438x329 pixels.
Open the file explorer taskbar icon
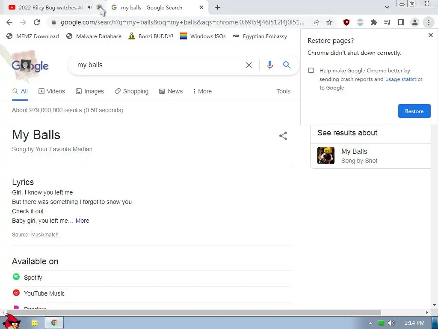pos(34,323)
